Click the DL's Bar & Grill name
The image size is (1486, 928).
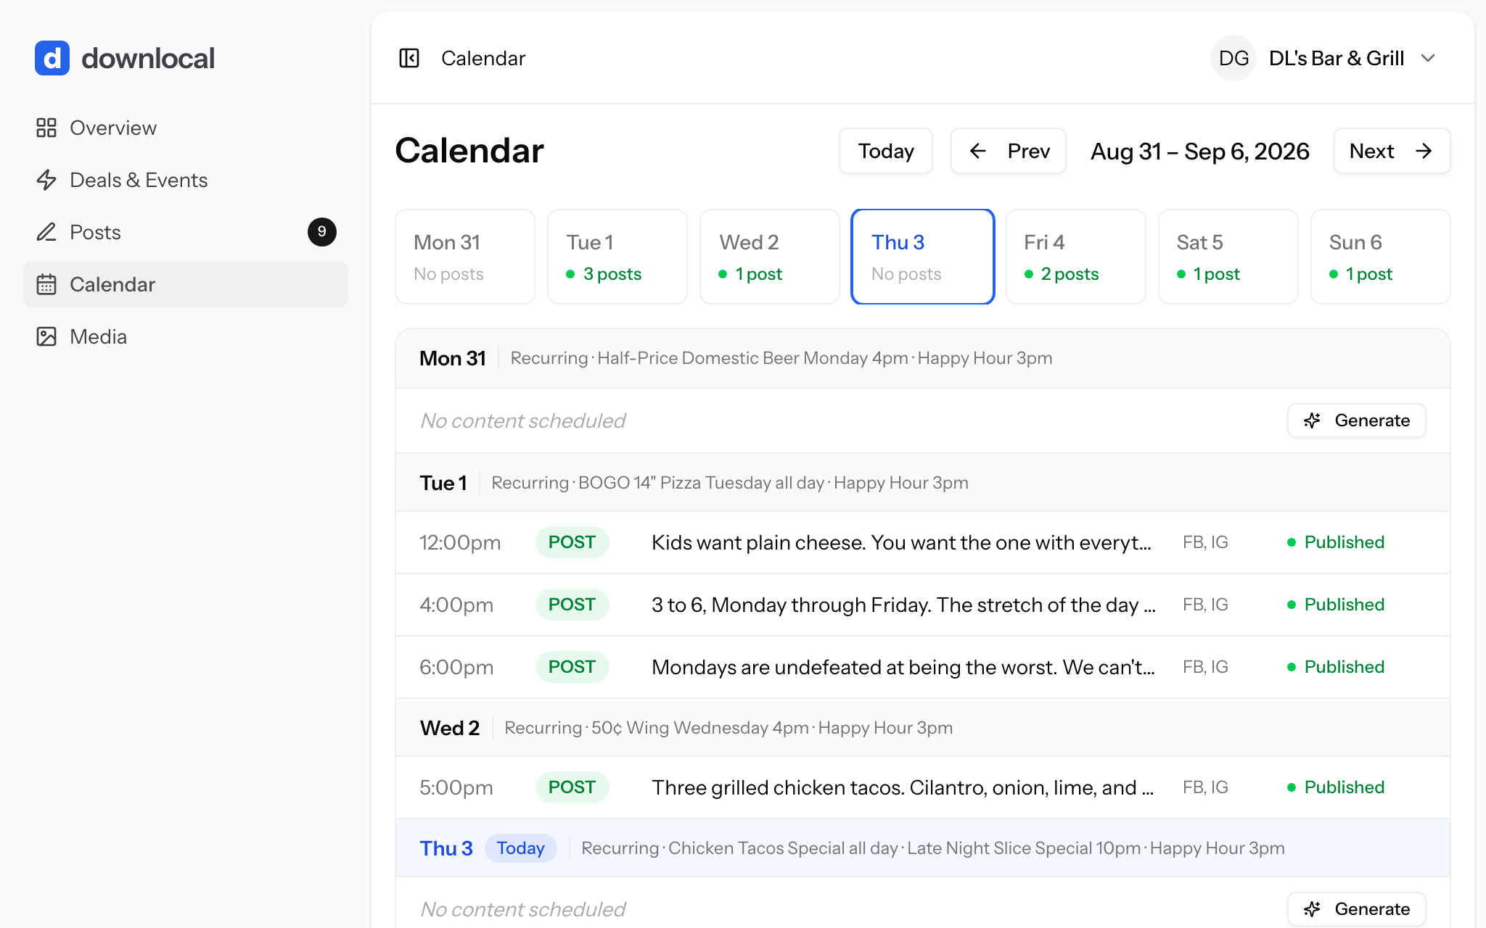[x=1337, y=58]
